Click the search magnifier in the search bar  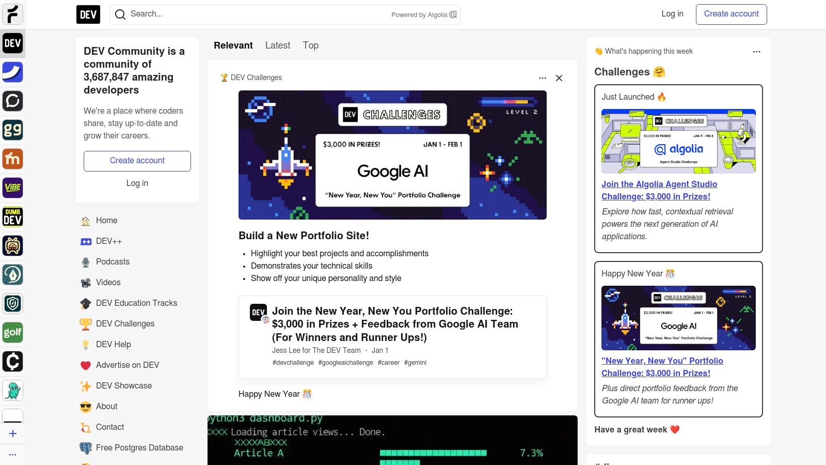point(120,14)
